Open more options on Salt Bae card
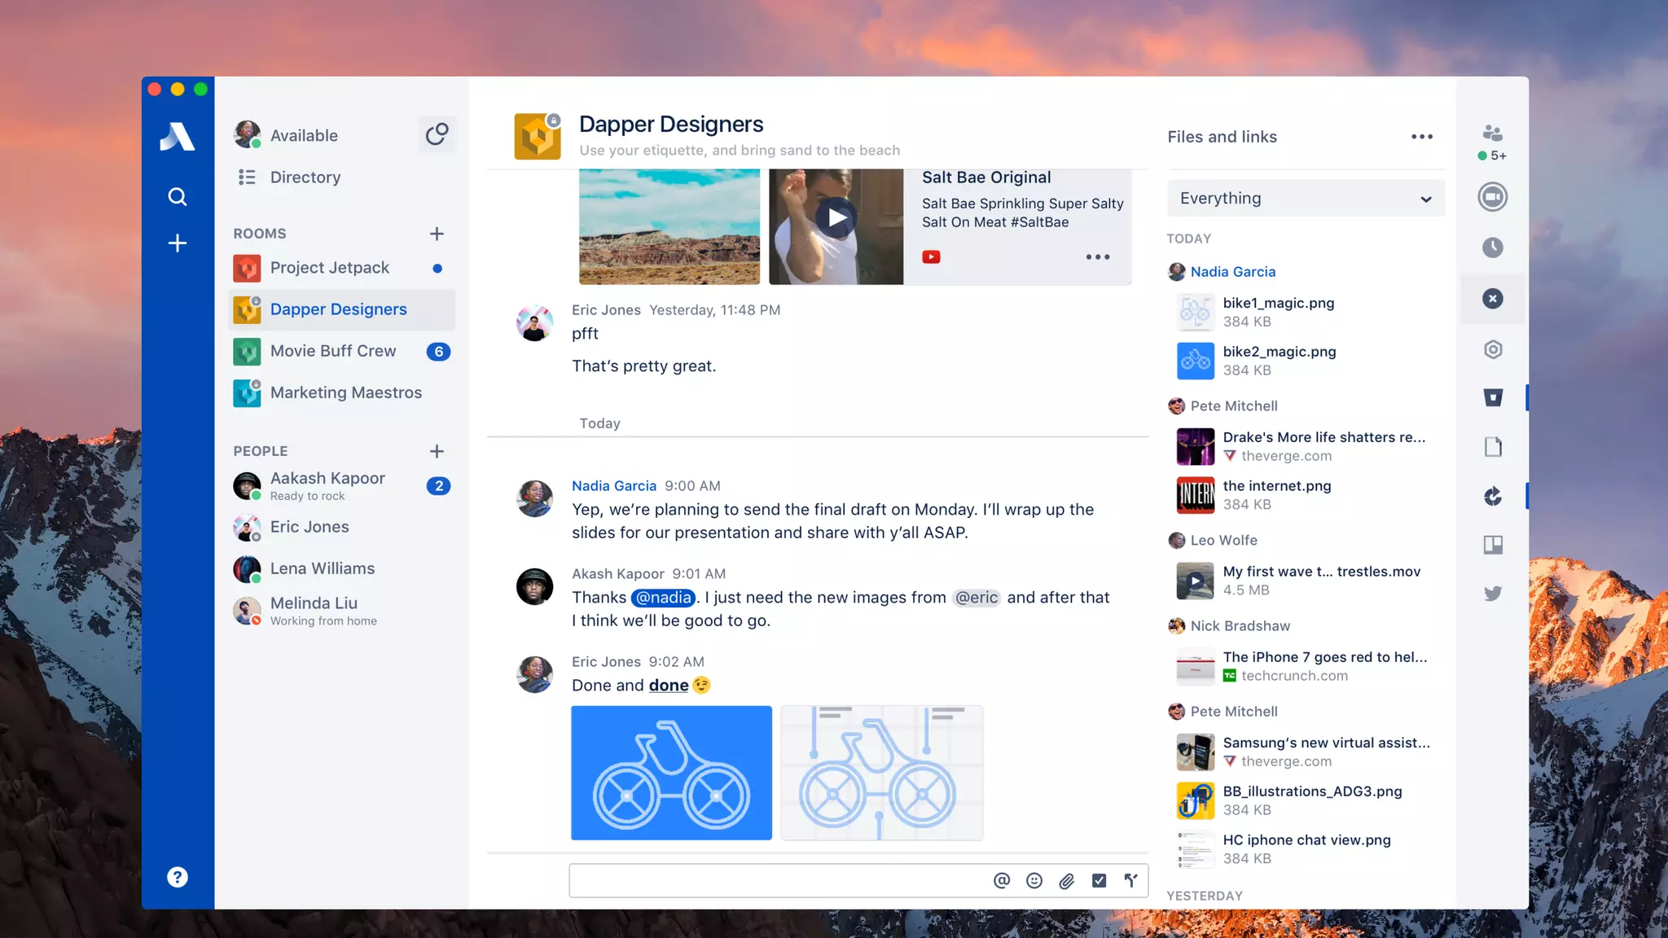 click(x=1097, y=257)
